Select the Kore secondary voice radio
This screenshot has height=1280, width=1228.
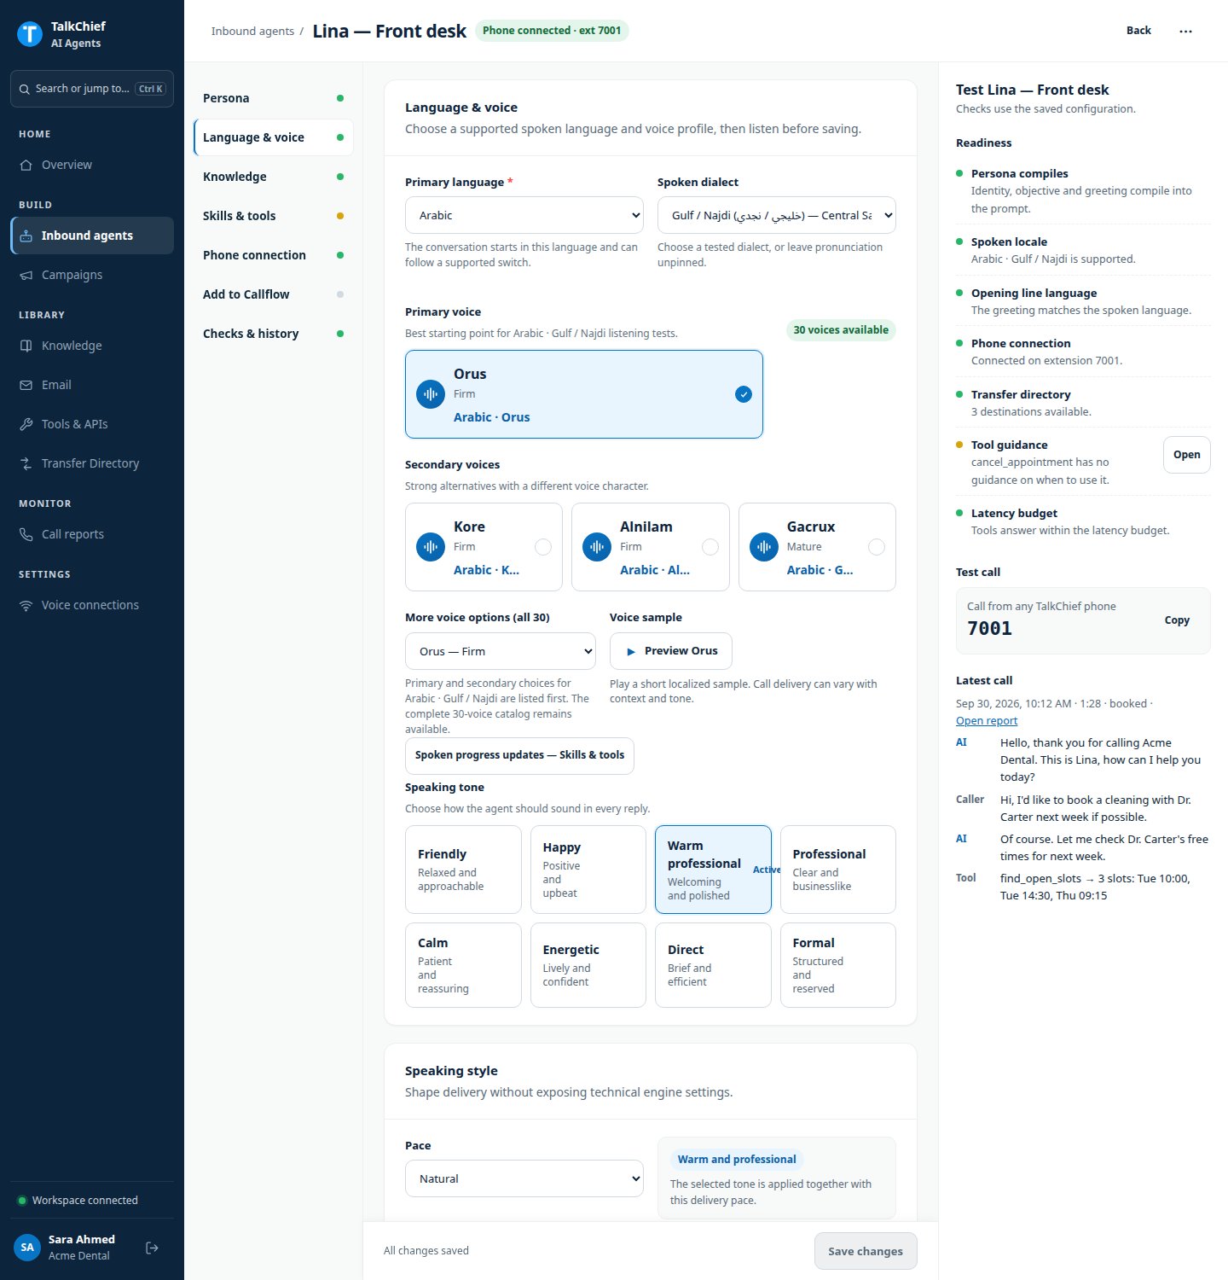point(543,547)
